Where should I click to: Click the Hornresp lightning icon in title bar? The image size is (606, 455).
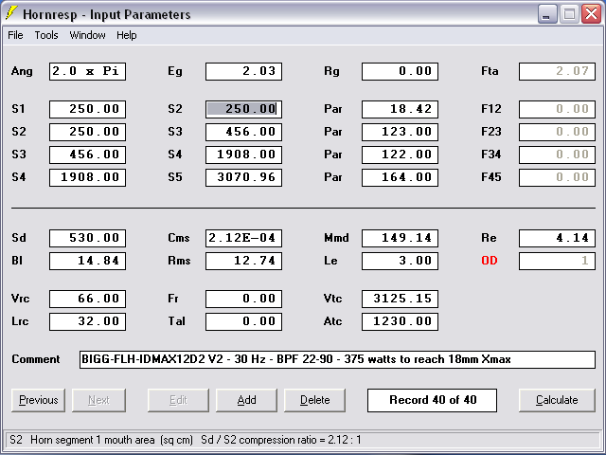tap(11, 13)
